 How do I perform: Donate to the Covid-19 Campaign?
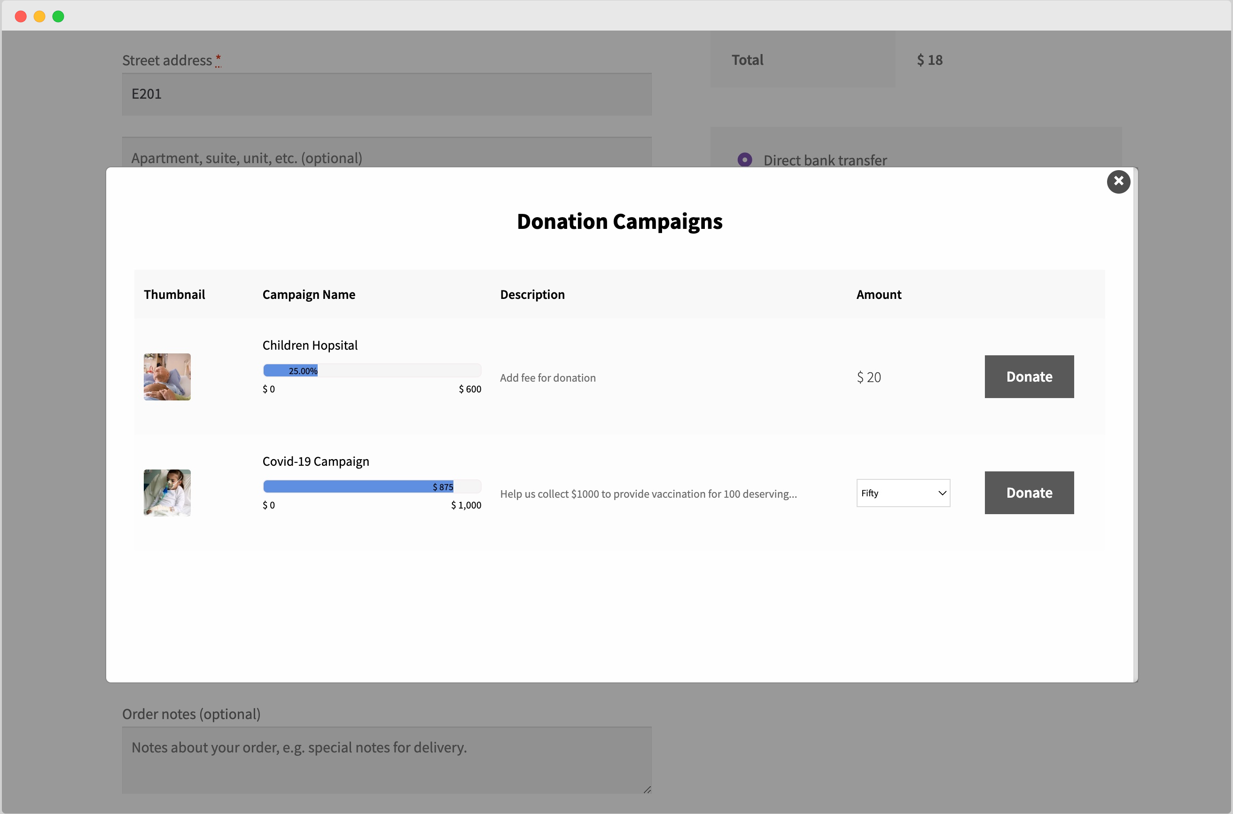click(1029, 493)
